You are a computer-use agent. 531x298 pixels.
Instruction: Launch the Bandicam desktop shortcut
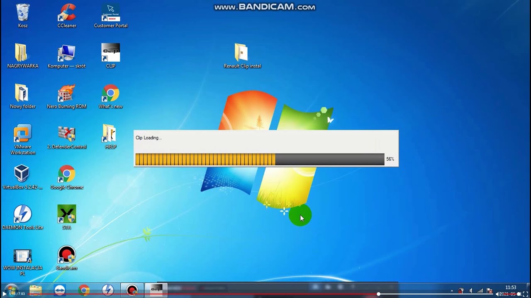[x=67, y=258]
